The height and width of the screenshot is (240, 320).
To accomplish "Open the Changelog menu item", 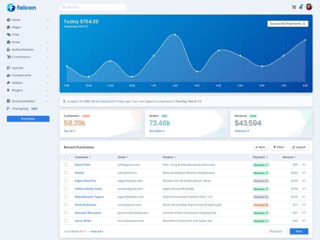I will [x=20, y=108].
